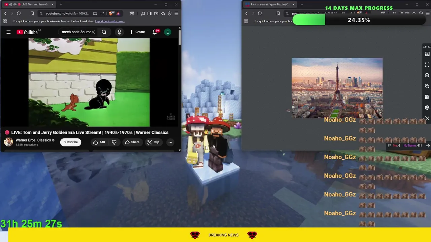
Task: Click the '1.88M subscribers' text
Action: click(x=27, y=145)
